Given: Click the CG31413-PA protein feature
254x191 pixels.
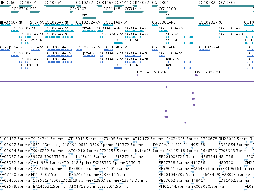Looking at the screenshot, I should pos(118,68).
